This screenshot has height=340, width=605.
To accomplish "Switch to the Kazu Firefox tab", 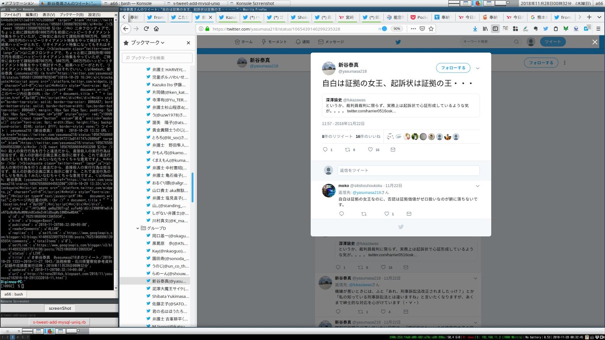I will point(228,17).
